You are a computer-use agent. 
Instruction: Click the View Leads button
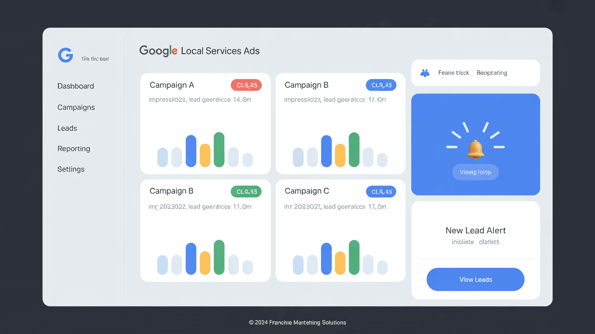(475, 280)
